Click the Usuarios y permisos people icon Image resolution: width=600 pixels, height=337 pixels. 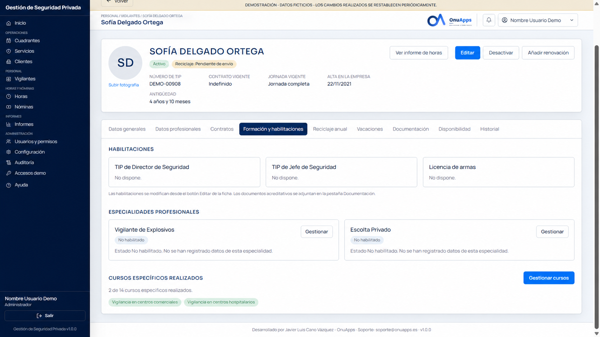pyautogui.click(x=9, y=142)
